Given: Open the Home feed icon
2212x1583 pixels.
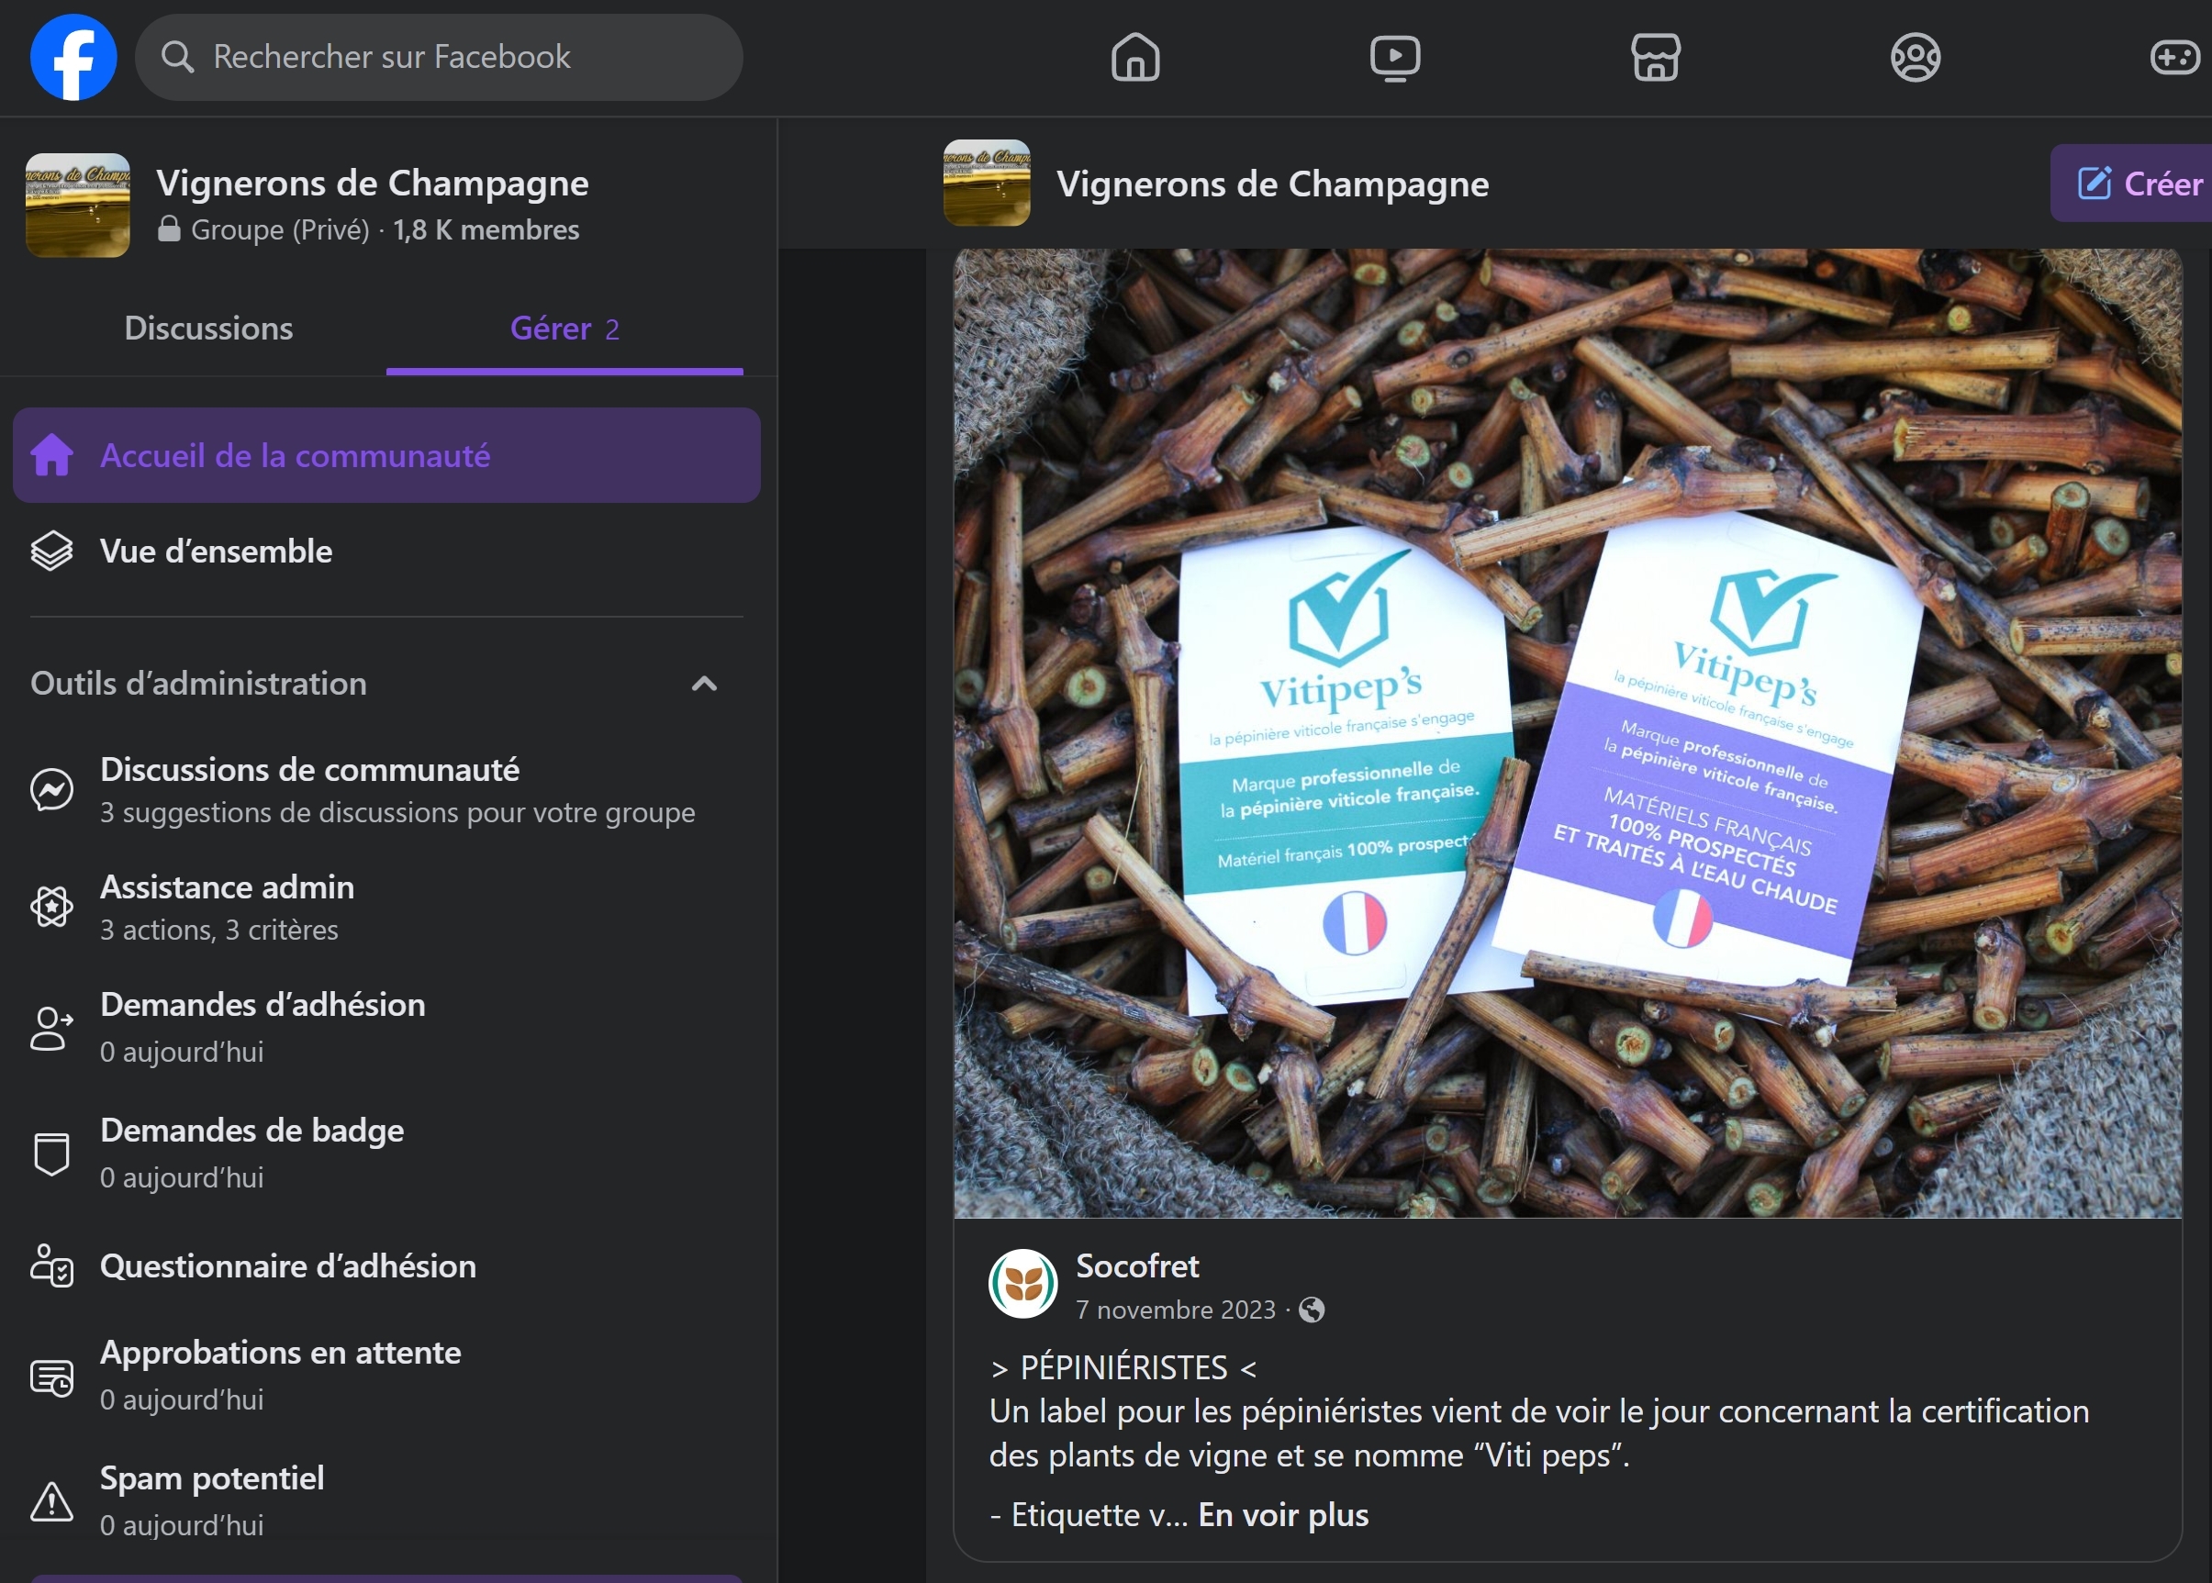Looking at the screenshot, I should (x=1134, y=58).
